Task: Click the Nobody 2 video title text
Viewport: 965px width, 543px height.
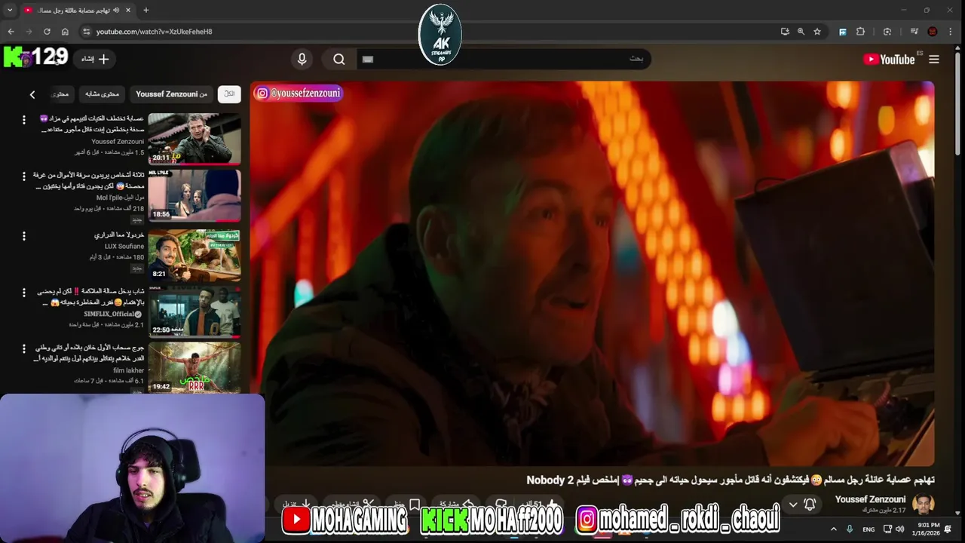Action: tap(730, 480)
